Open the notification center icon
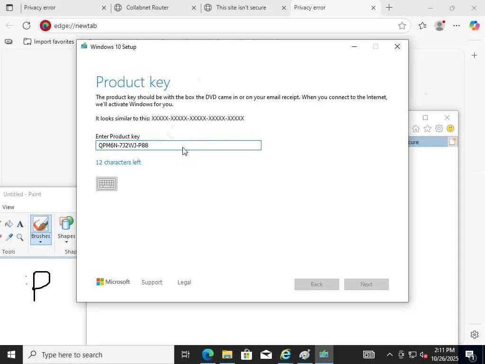Image resolution: width=485 pixels, height=364 pixels. 470,355
